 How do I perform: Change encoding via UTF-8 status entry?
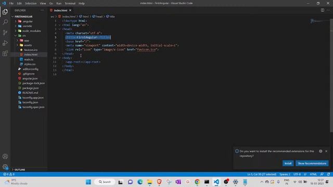click(x=297, y=175)
